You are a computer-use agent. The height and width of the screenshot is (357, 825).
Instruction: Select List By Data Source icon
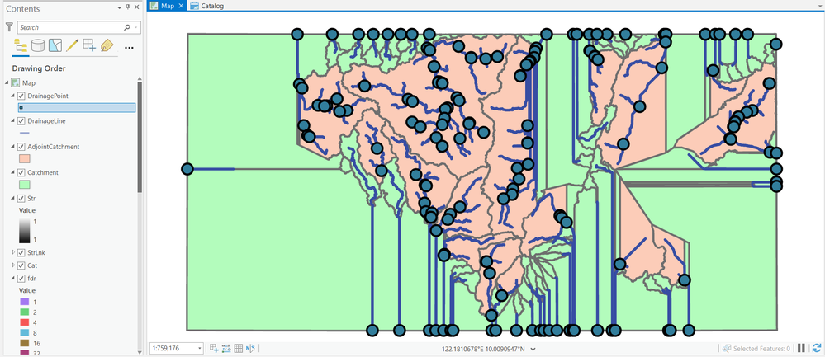click(x=38, y=45)
